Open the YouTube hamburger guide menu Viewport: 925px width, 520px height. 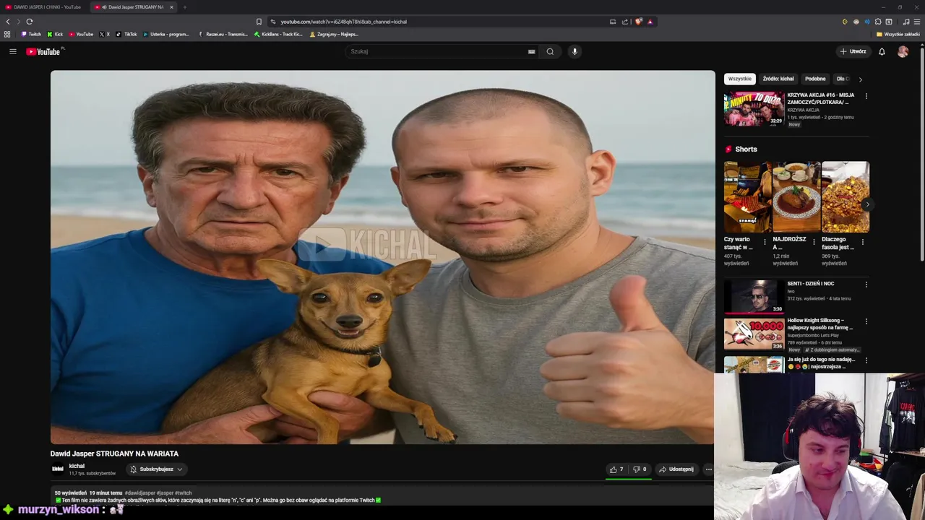pos(12,51)
